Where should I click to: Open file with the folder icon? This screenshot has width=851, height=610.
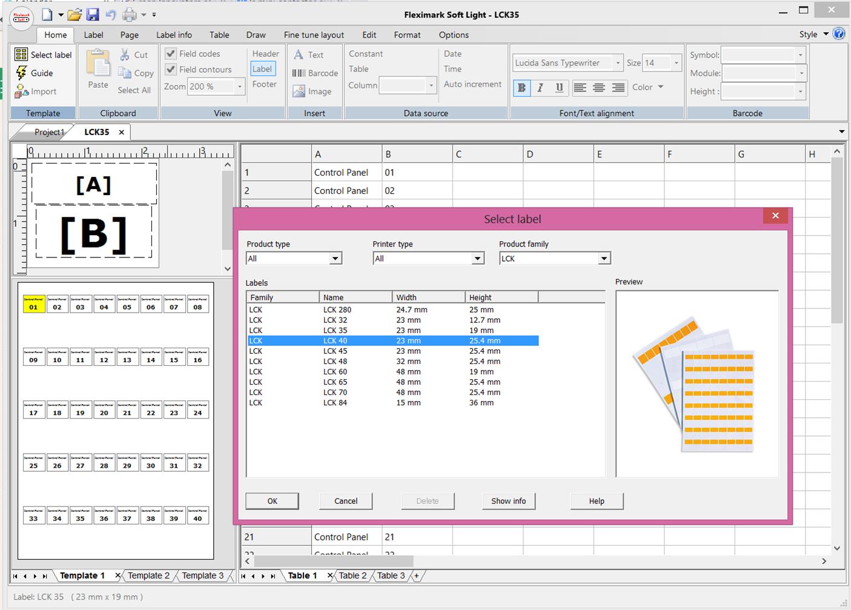point(75,14)
